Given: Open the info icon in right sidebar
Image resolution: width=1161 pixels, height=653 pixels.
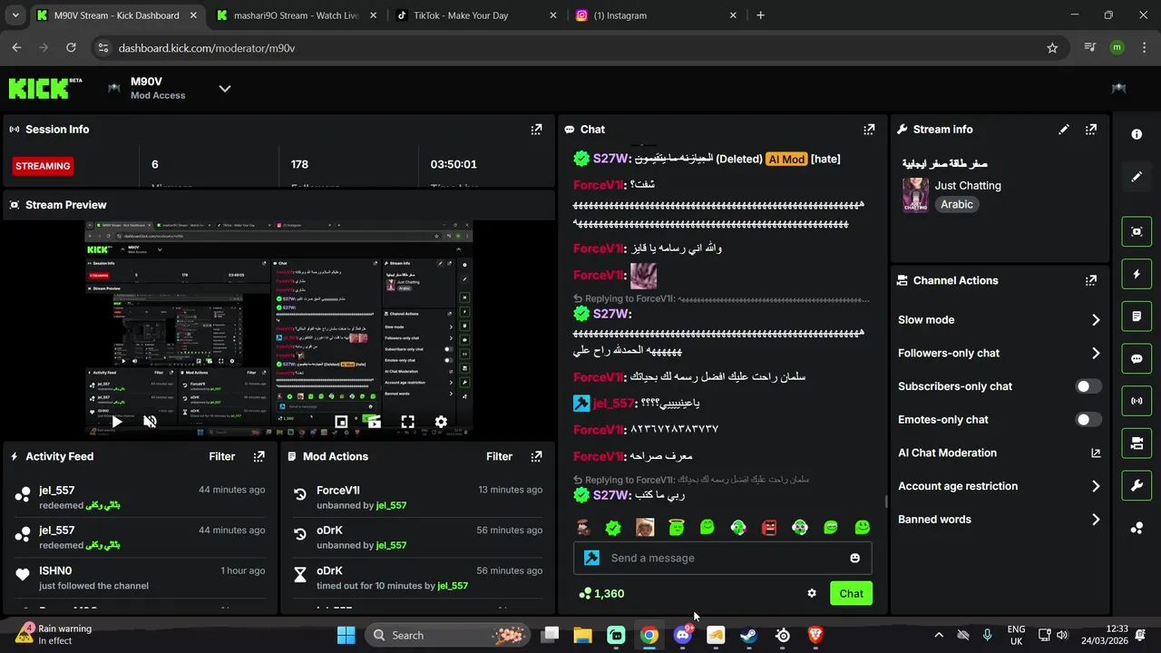Looking at the screenshot, I should coord(1137,134).
